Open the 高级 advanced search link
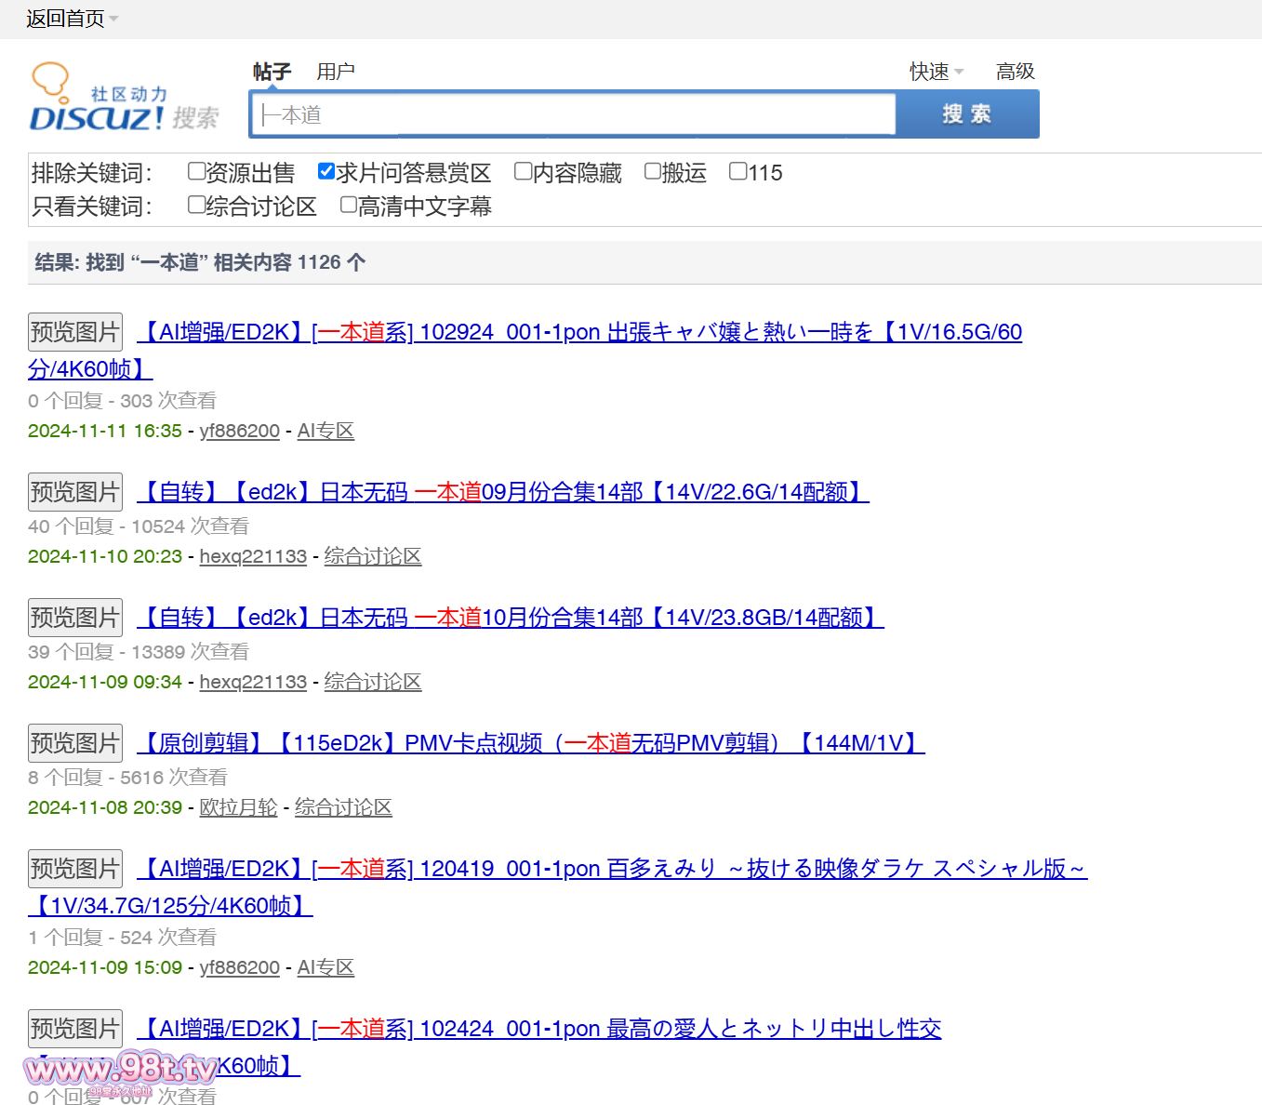The height and width of the screenshot is (1105, 1262). [1015, 72]
